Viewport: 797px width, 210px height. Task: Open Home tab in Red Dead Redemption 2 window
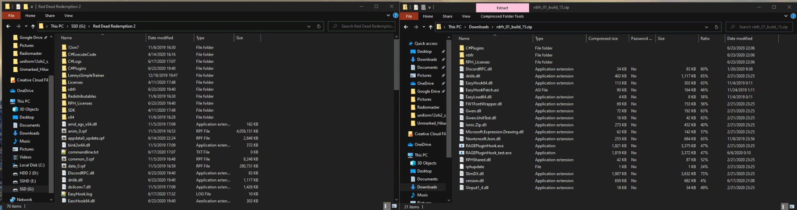pos(30,16)
